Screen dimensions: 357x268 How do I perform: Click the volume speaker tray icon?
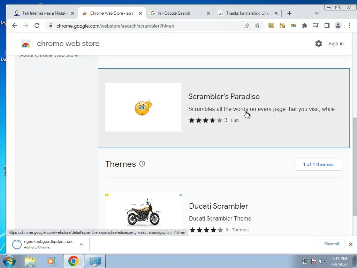point(322,261)
